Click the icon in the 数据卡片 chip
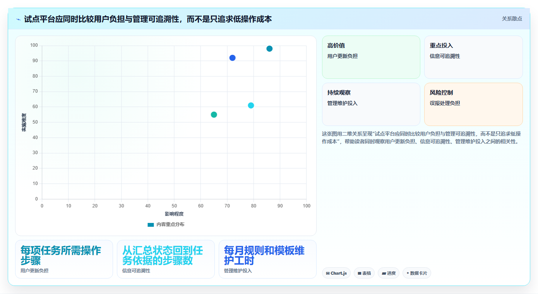 click(x=408, y=273)
